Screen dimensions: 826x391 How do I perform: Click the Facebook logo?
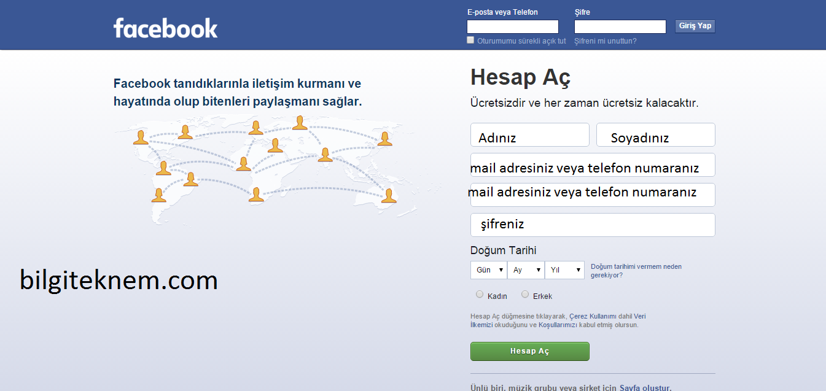165,28
